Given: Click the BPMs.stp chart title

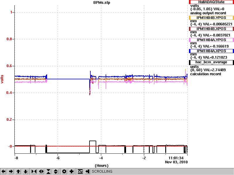Looking at the screenshot, I should (101, 3).
